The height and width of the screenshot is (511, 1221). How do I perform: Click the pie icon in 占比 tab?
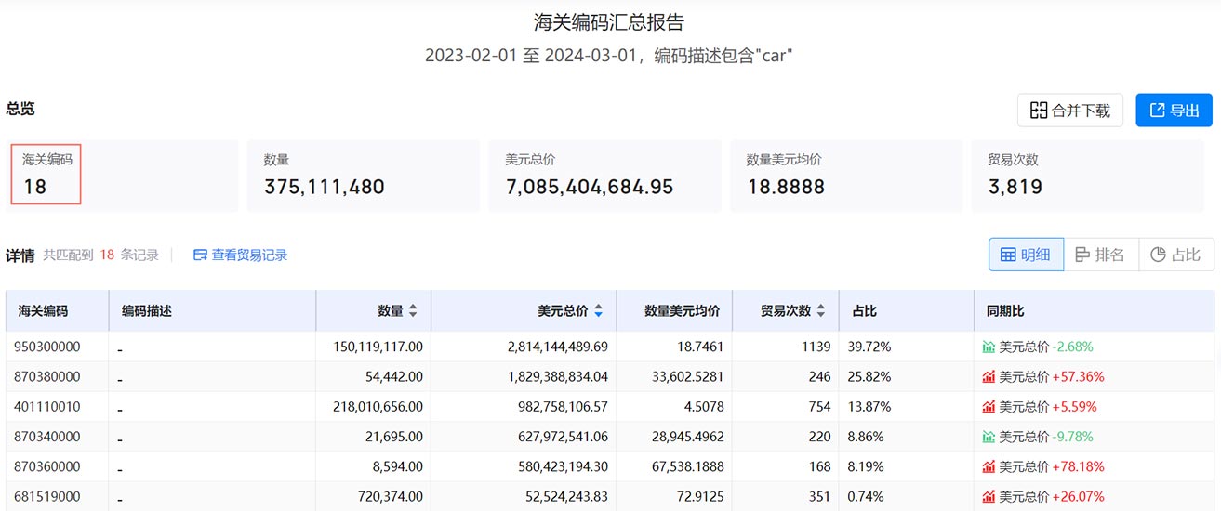coord(1158,255)
